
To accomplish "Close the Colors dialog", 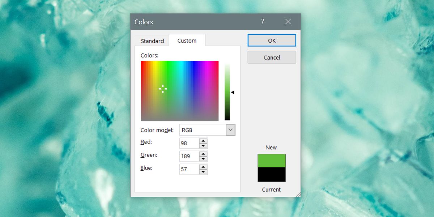I will (x=288, y=22).
